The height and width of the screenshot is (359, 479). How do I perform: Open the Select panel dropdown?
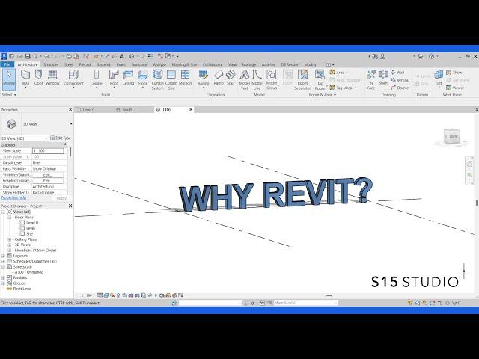tap(9, 95)
